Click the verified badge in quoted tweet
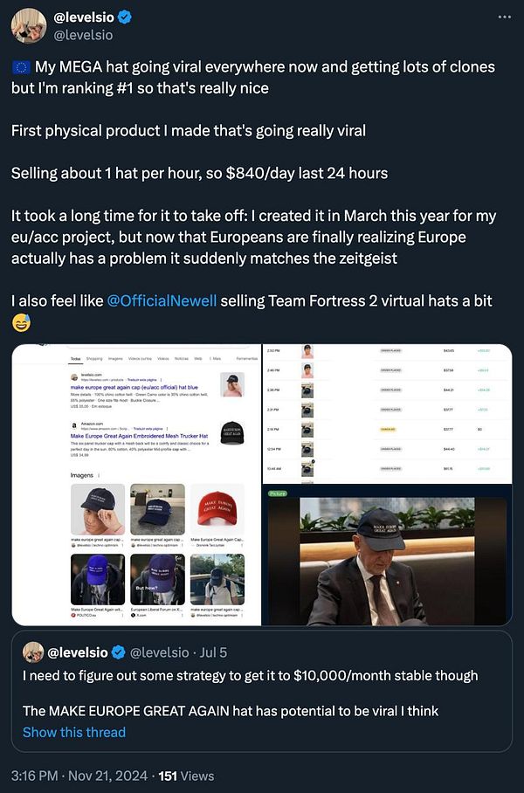524x793 pixels. pyautogui.click(x=118, y=652)
